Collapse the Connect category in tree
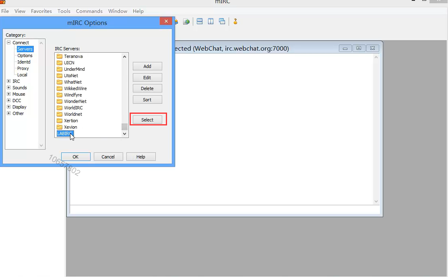This screenshot has width=448, height=277. coord(8,43)
